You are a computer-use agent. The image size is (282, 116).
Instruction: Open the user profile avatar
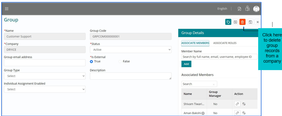256,9
